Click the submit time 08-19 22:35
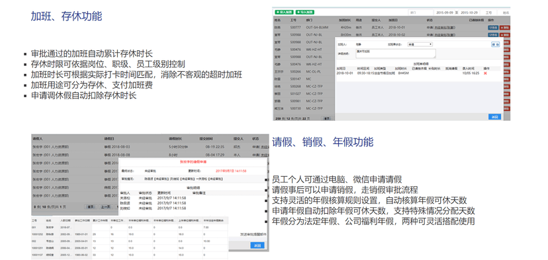548x260 pixels. click(215, 146)
